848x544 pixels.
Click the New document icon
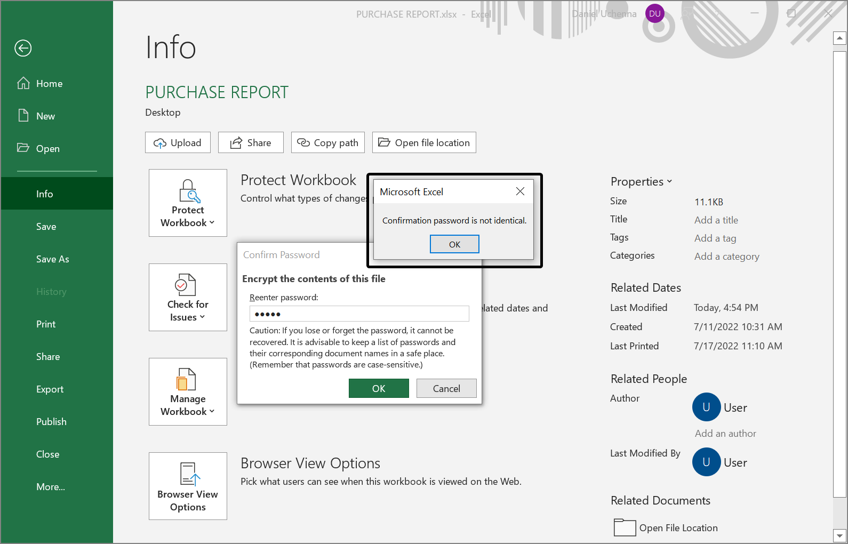click(x=23, y=116)
